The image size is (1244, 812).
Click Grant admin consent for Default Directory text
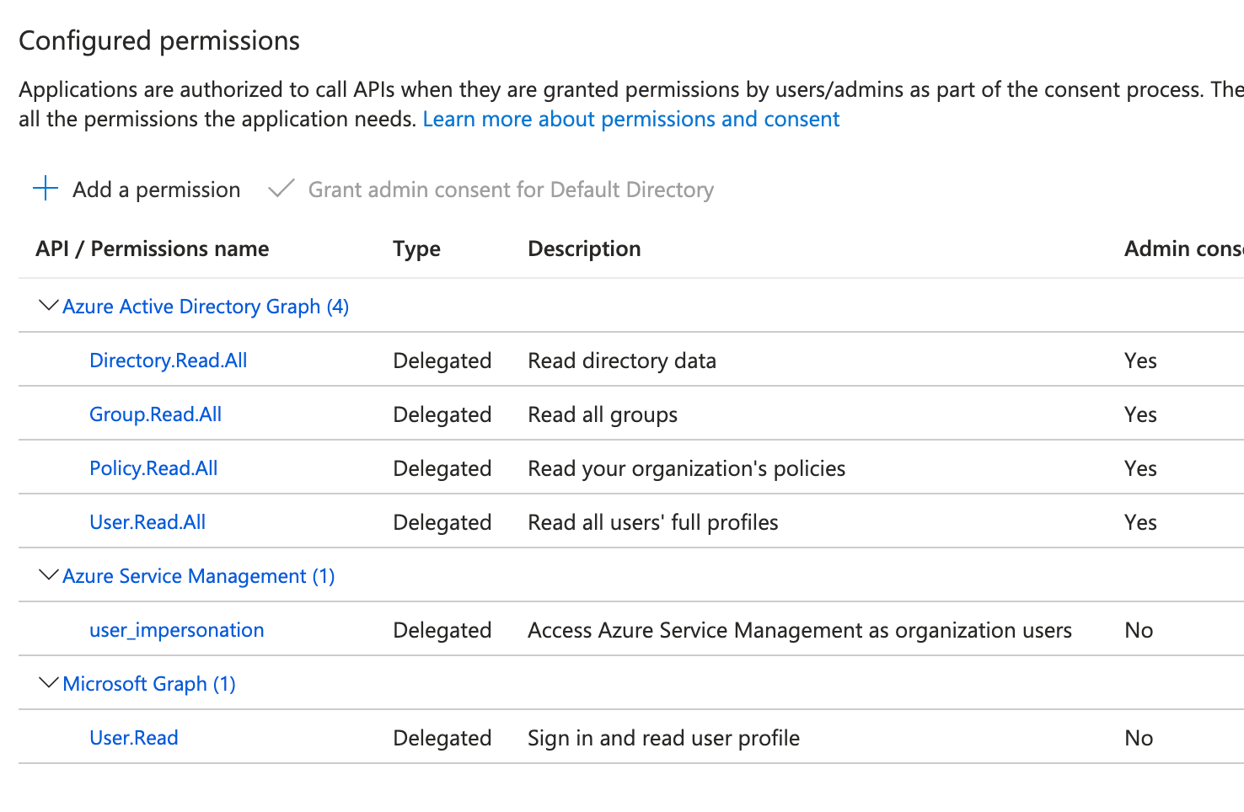pyautogui.click(x=511, y=190)
